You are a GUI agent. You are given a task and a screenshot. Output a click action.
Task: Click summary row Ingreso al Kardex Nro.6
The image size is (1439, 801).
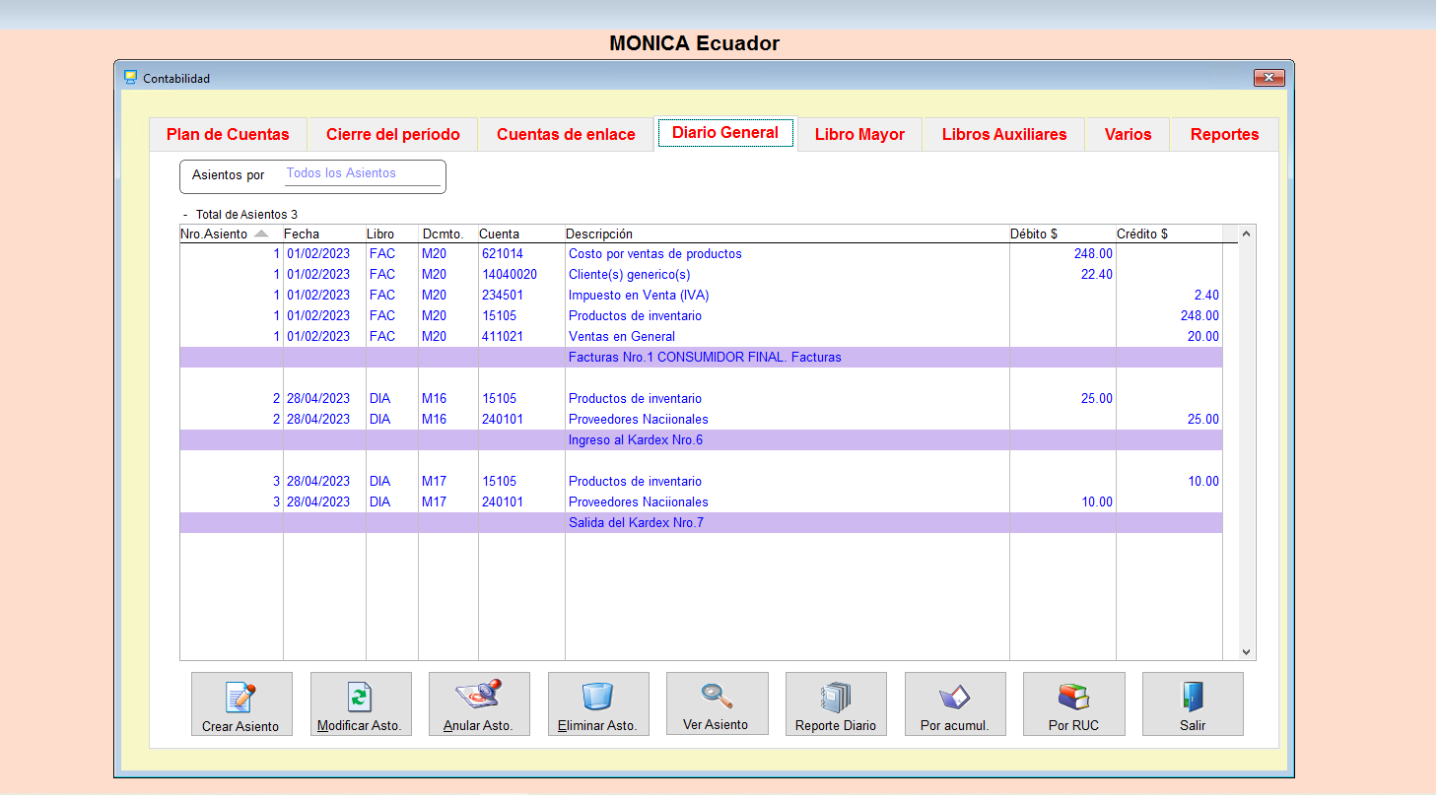(701, 440)
